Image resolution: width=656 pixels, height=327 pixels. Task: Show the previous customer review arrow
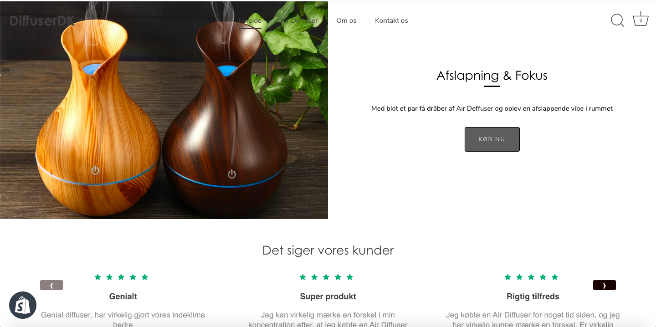coord(51,285)
